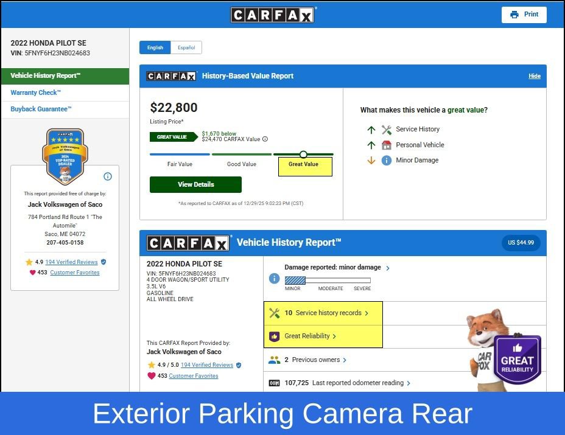Click the info icon in dealer card
Screen dimensions: 565x435
(x=108, y=176)
